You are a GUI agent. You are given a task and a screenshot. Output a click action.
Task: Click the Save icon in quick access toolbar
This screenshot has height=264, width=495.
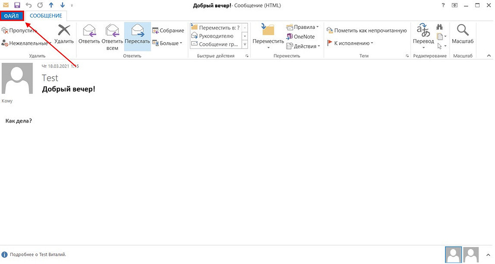pyautogui.click(x=17, y=5)
